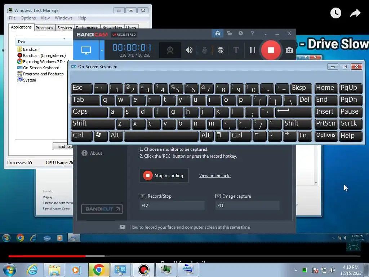Sort by the Task column header
Viewport: 369px width, 277px height.
pos(44,42)
